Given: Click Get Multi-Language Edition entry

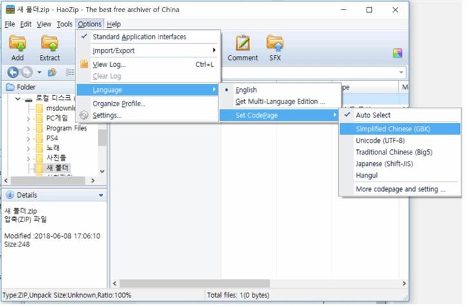Looking at the screenshot, I should (x=281, y=102).
